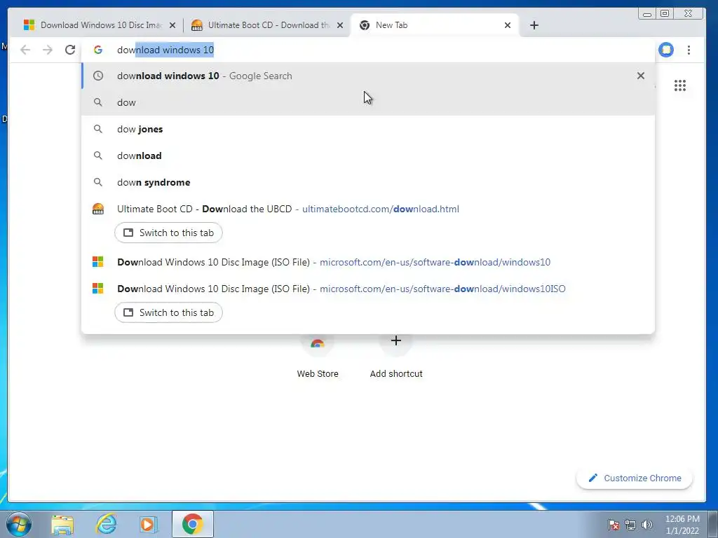Click the Chrome taskbar icon
The image size is (718, 538).
tap(193, 524)
